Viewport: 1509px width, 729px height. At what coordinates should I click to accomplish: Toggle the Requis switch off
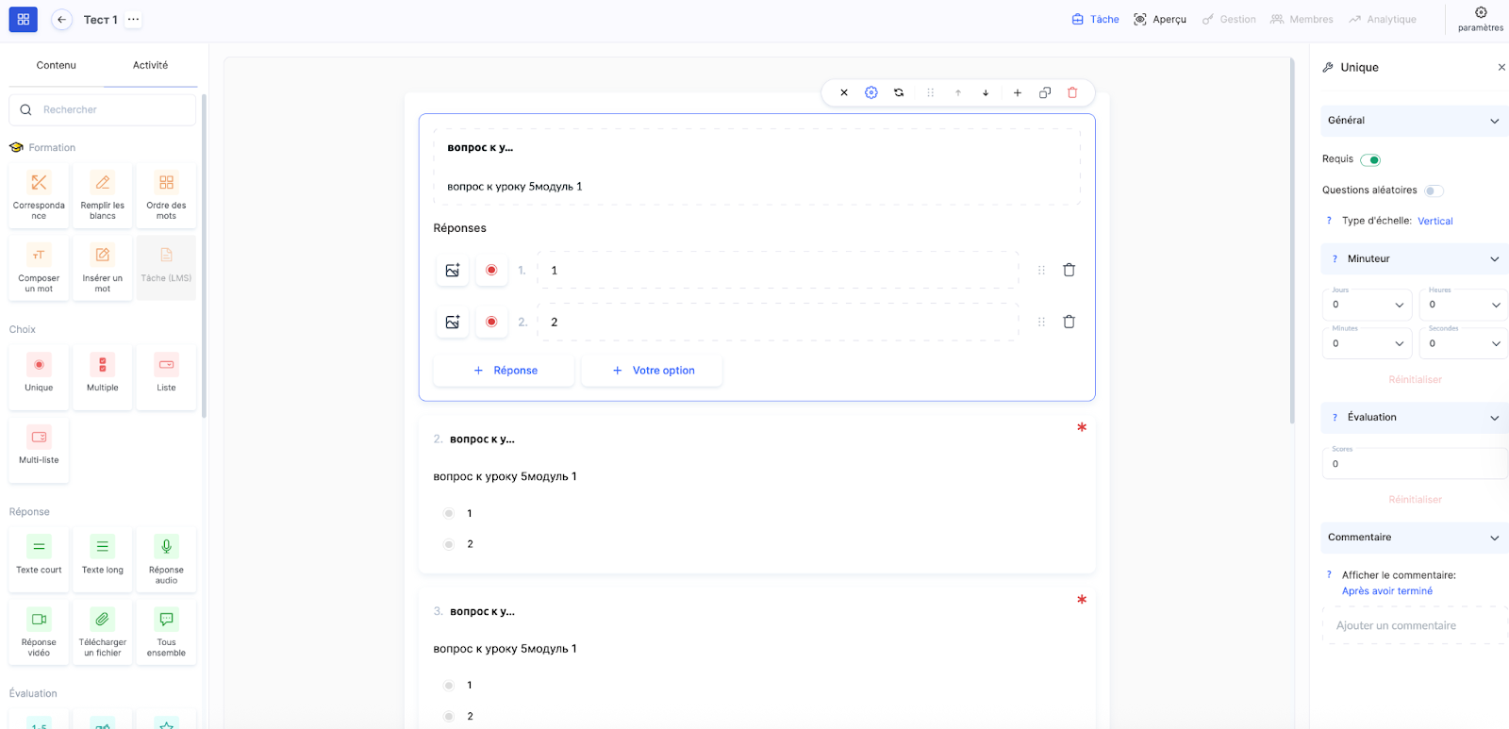pos(1370,159)
